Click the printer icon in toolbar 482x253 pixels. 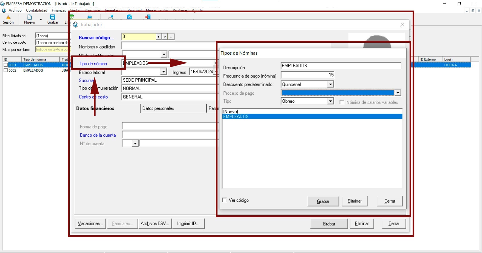[90, 17]
